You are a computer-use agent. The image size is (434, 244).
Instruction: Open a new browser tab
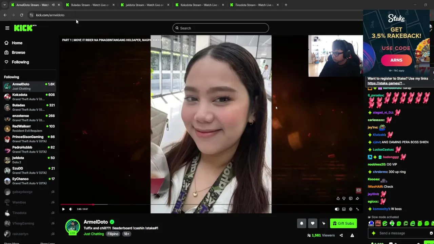coord(286,5)
